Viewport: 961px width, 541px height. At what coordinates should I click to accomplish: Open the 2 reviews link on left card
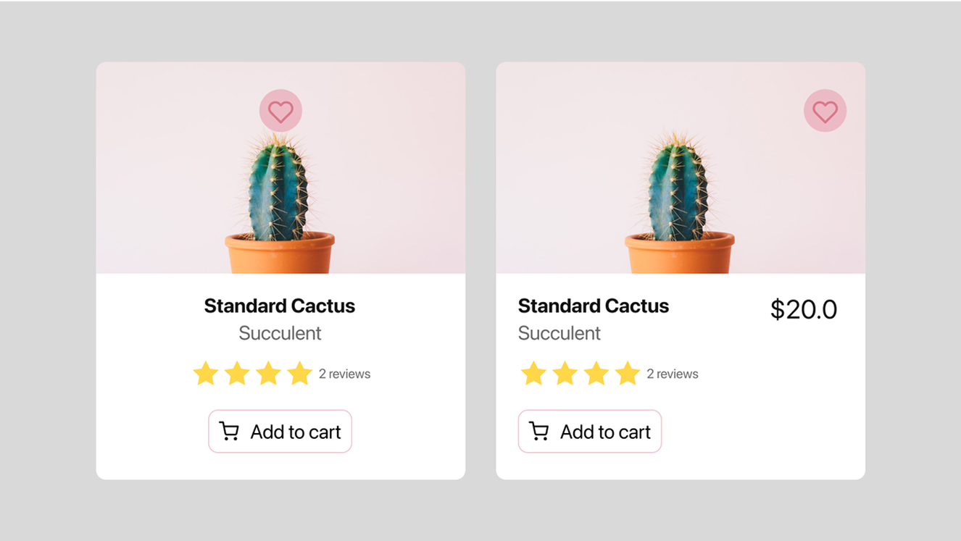tap(344, 374)
